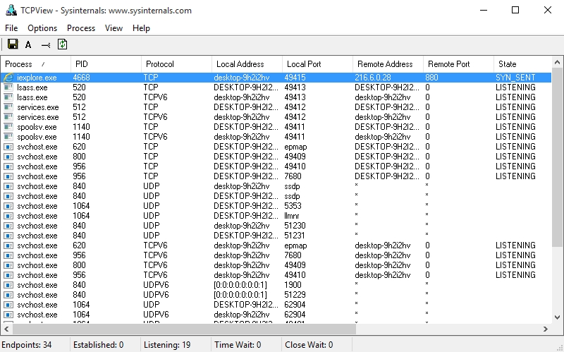Click the icon next to spoolsv.exe PID 1140 TCP row

[8, 126]
